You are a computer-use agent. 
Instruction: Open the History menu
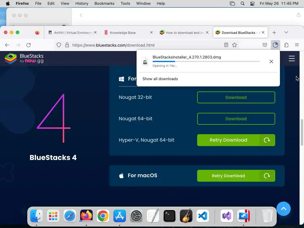82,4
